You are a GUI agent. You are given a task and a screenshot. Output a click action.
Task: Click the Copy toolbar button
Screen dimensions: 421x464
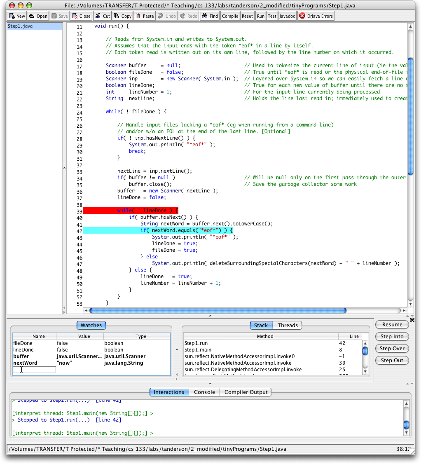(x=122, y=16)
